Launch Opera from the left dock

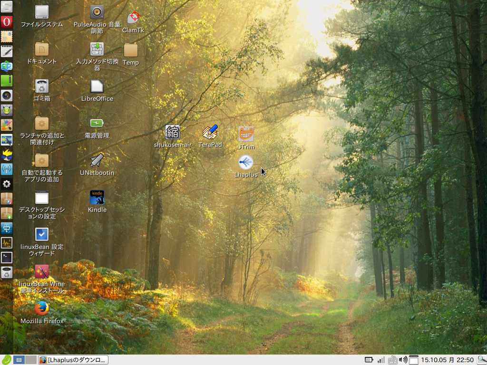pyautogui.click(x=7, y=22)
